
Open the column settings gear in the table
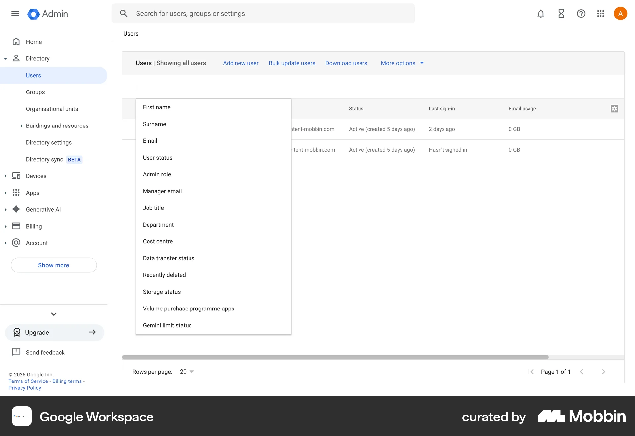[x=614, y=108]
